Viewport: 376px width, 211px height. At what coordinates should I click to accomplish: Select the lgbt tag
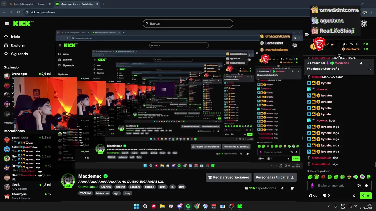[182, 187]
